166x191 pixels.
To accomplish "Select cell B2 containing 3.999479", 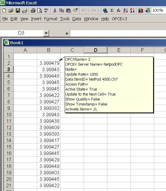I will [49, 63].
